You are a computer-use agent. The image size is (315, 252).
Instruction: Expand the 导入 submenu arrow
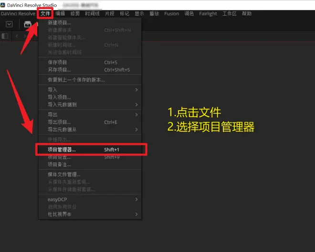(x=136, y=90)
